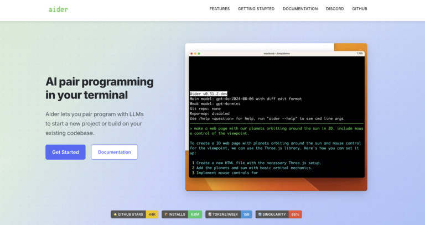This screenshot has width=425, height=225.
Task: Click 'Aider v0.51.2-dev' highlighted terminal line
Action: pos(209,93)
